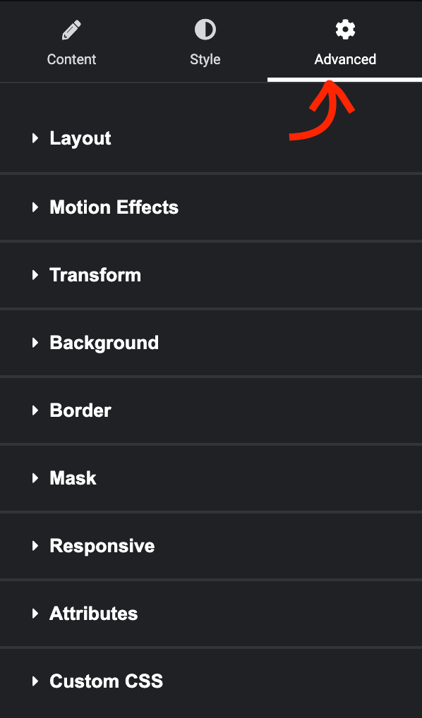This screenshot has width=422, height=718.
Task: Click the Border section arrow
Action: 37,410
